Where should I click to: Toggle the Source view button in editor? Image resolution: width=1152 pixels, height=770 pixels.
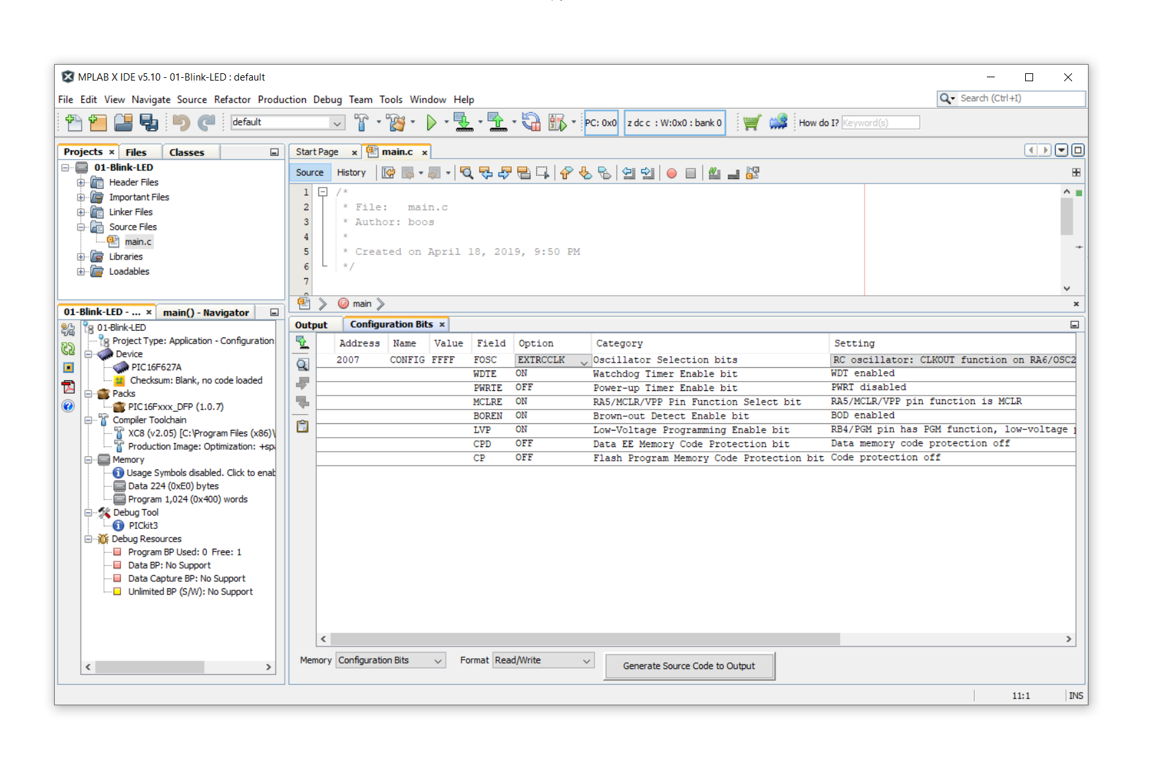[309, 172]
